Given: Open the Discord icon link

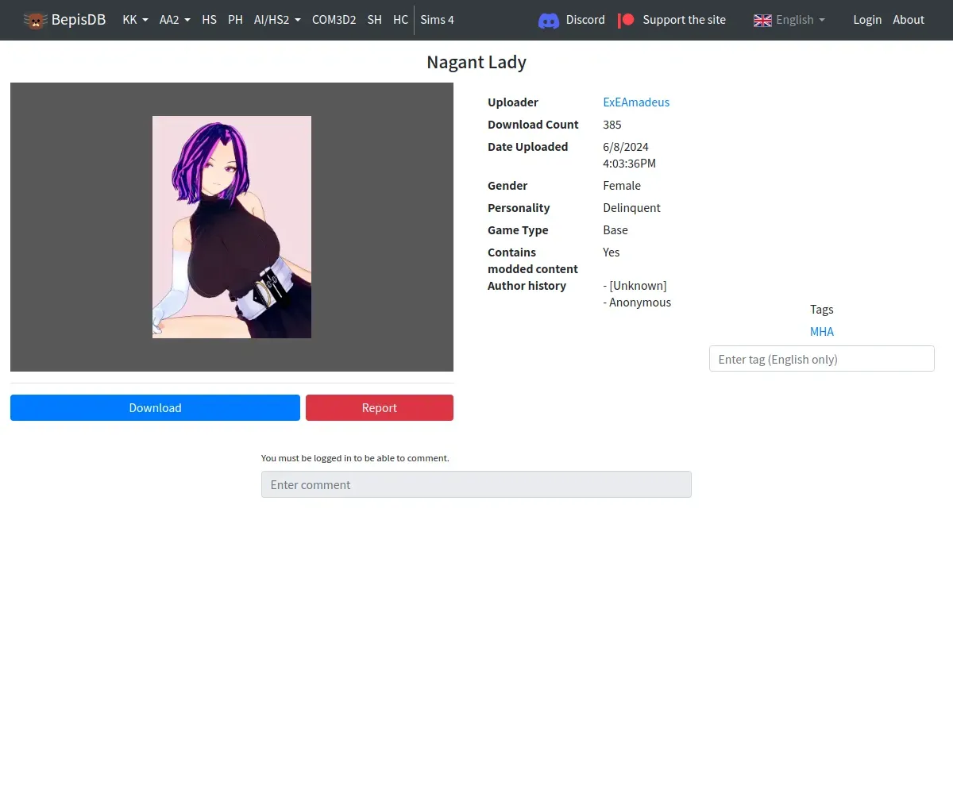Looking at the screenshot, I should 549,20.
